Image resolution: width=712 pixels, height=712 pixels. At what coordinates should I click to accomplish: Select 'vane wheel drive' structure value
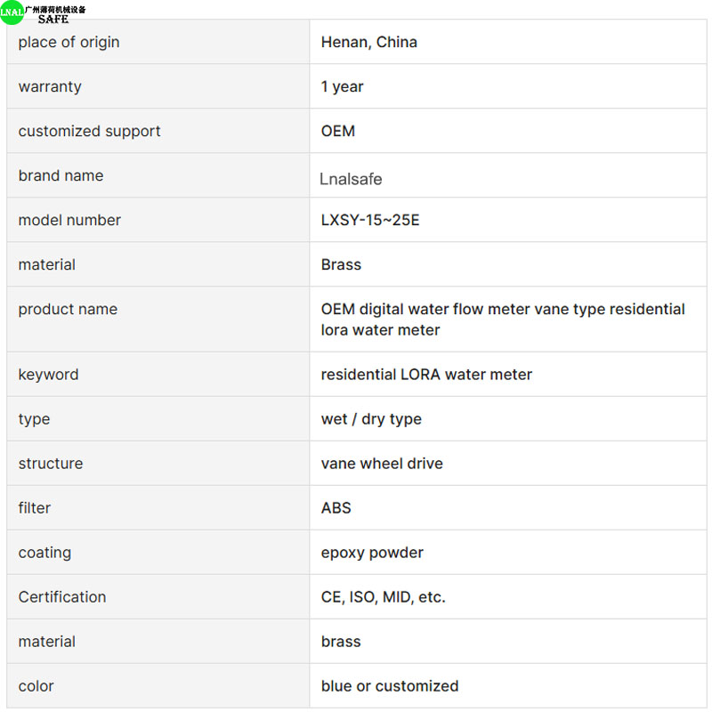coord(382,463)
